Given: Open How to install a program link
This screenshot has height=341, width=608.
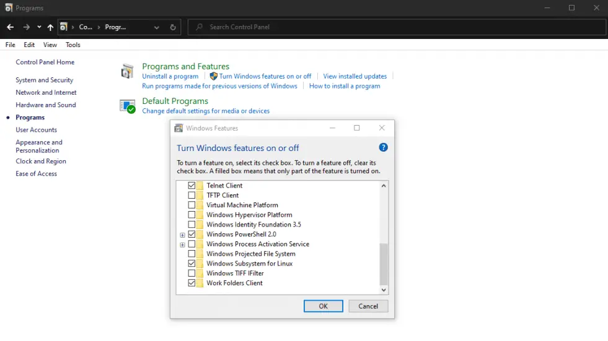Looking at the screenshot, I should (345, 86).
